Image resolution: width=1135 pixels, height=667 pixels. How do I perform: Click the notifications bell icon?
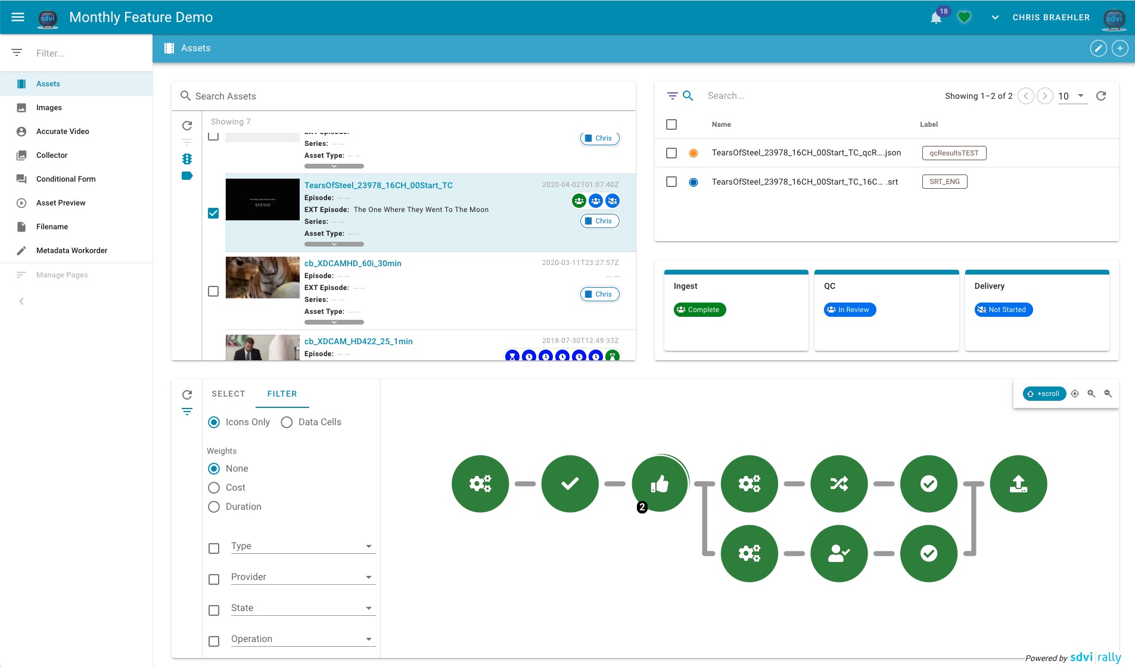point(936,18)
